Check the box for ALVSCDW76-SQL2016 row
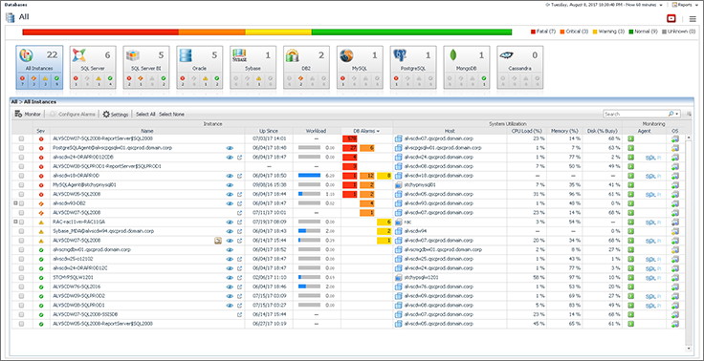704x361 pixels. (21, 287)
